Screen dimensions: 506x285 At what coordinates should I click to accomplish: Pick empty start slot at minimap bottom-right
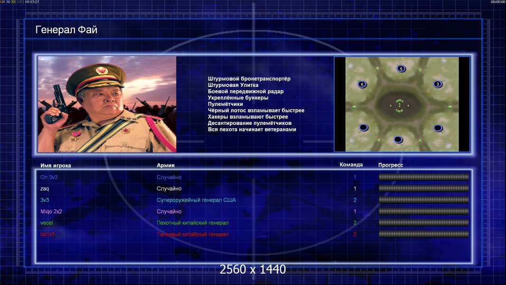point(438,128)
